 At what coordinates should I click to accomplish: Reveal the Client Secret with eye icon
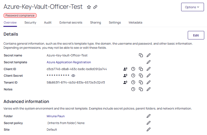click(x=73, y=76)
